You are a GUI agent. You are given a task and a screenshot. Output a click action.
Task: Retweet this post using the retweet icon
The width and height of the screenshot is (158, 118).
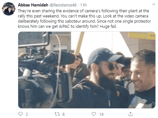(57, 114)
